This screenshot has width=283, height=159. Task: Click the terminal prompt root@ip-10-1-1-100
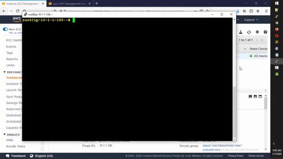pos(46,20)
